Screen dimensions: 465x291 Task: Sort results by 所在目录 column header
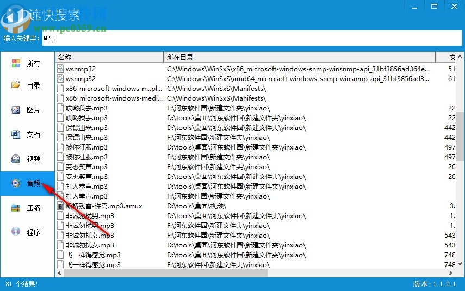299,57
